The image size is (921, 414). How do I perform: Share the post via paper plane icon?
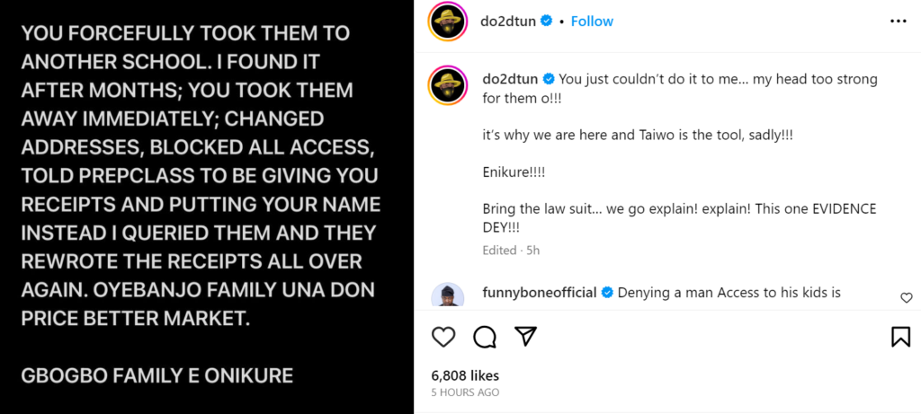(525, 337)
